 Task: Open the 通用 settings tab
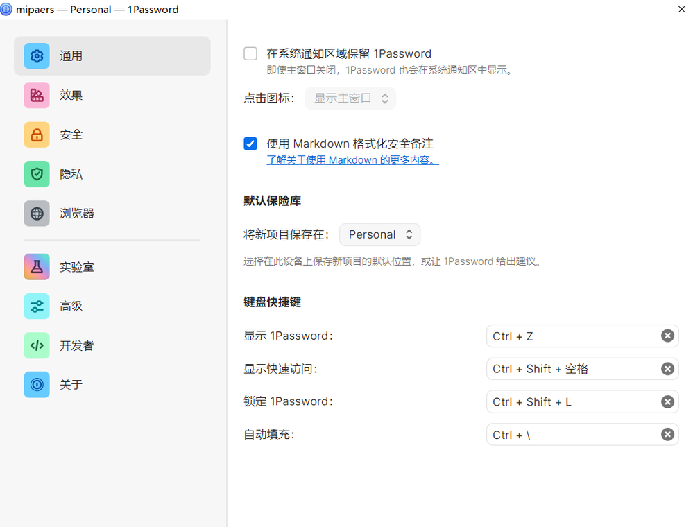tap(112, 56)
